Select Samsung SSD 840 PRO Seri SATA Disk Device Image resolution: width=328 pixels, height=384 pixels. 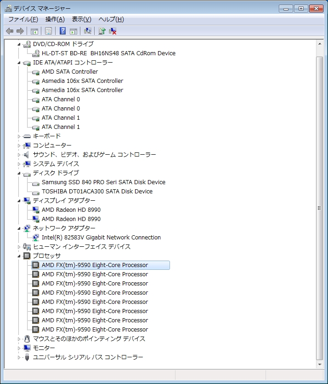pos(104,182)
